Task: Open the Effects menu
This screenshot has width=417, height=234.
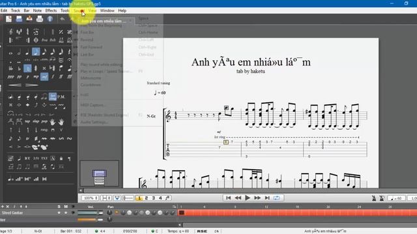Action: [x=51, y=10]
